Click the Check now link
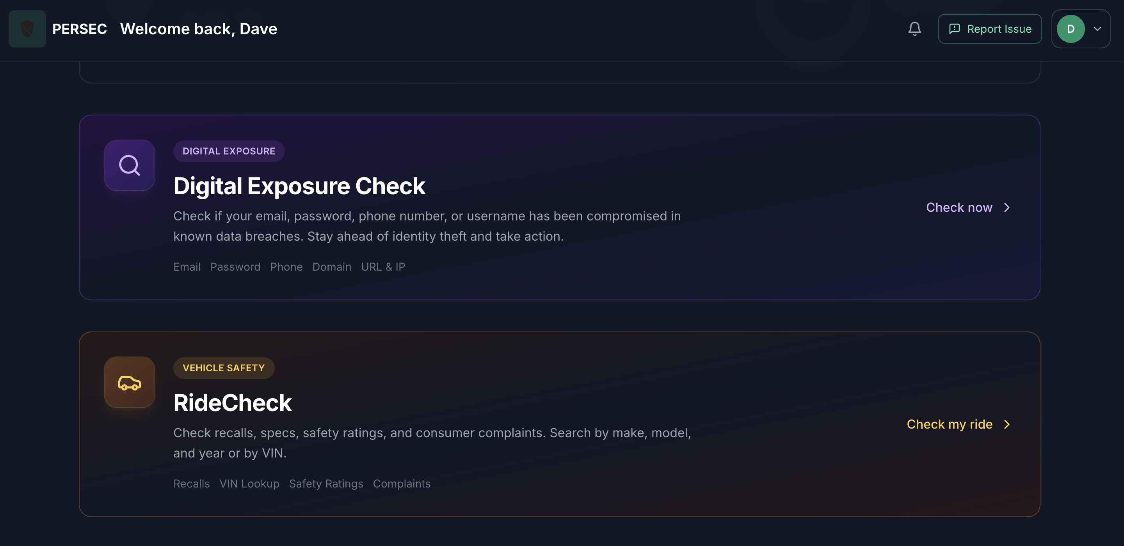This screenshot has width=1124, height=546. tap(959, 207)
